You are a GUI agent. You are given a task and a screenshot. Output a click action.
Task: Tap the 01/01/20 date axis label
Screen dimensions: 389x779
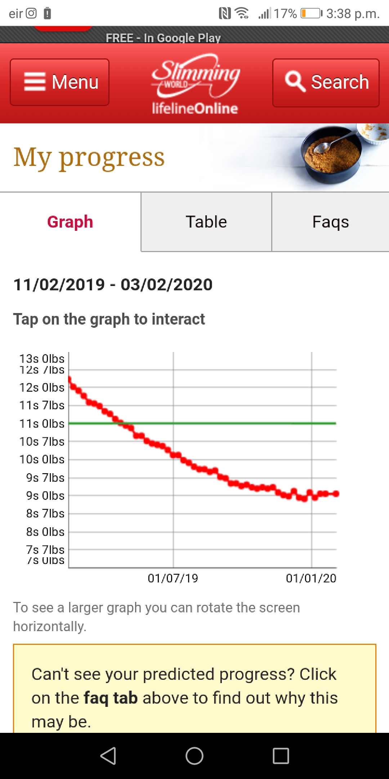[311, 578]
